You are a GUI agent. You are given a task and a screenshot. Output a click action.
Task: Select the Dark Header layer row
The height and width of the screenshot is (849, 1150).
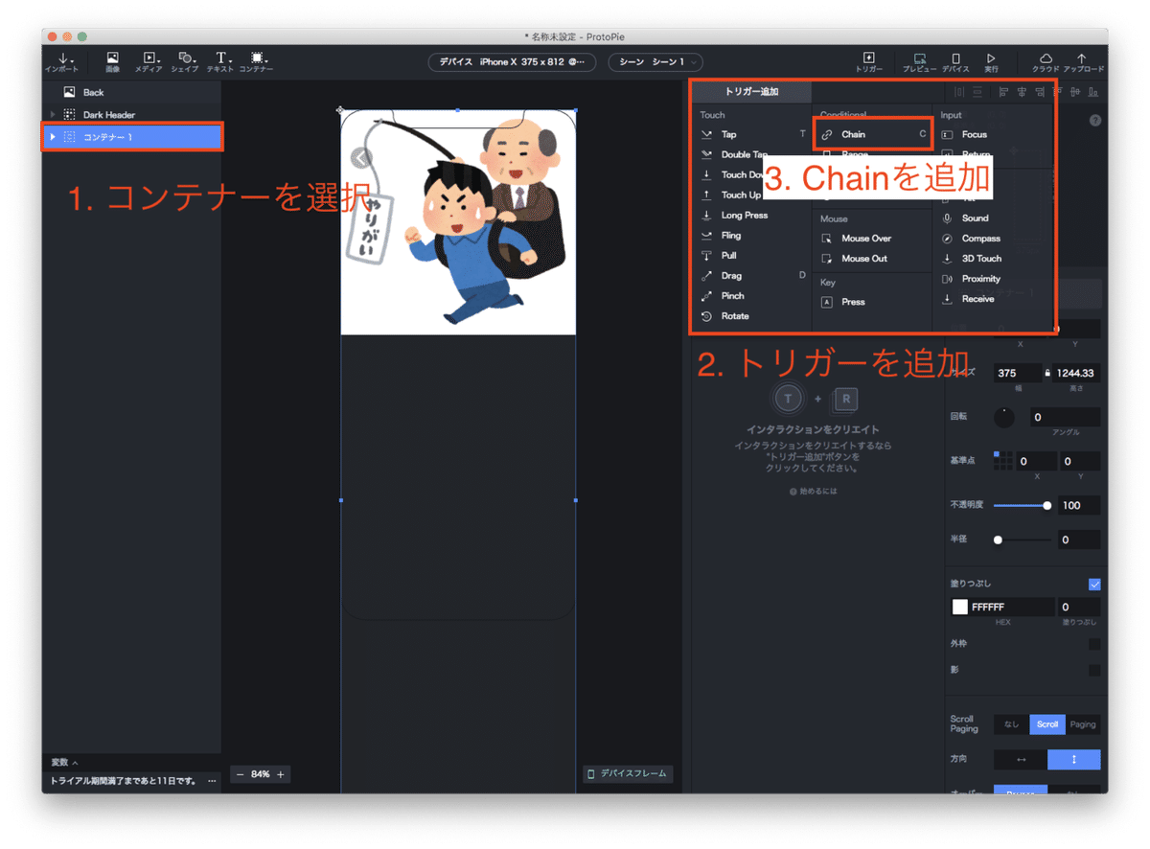131,115
